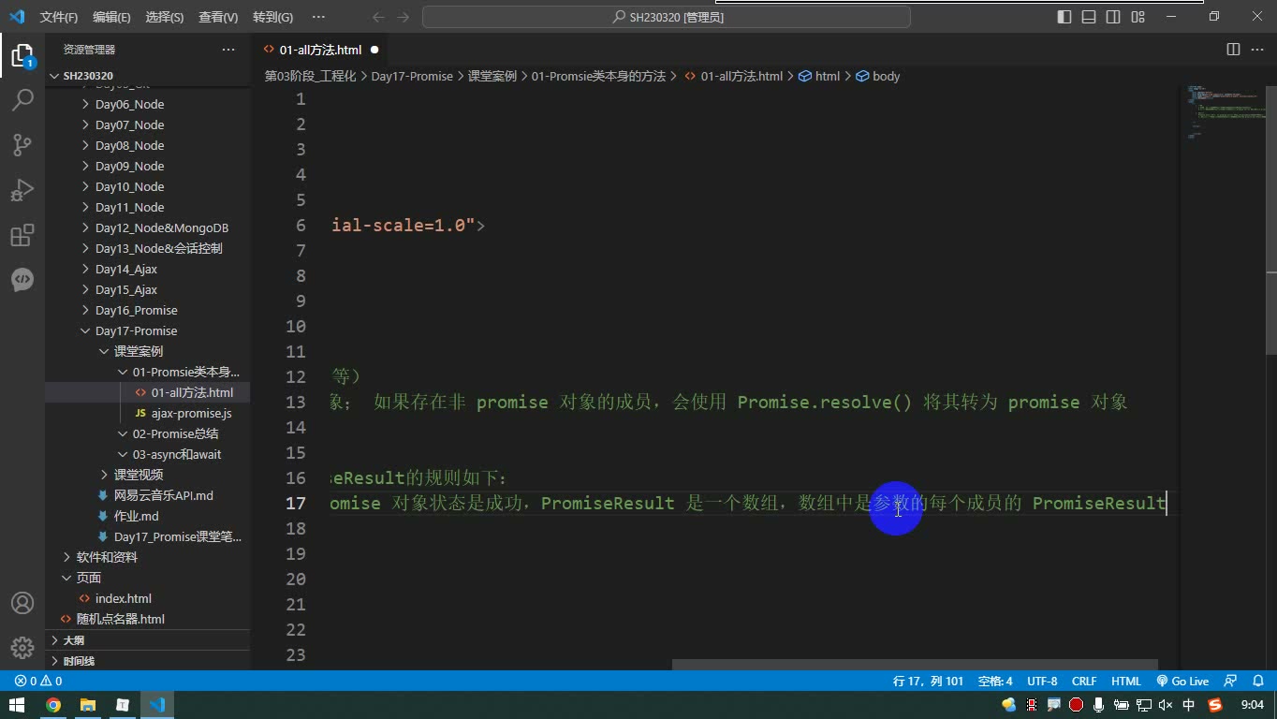
Task: Open the 查看(V) menu
Action: click(218, 17)
